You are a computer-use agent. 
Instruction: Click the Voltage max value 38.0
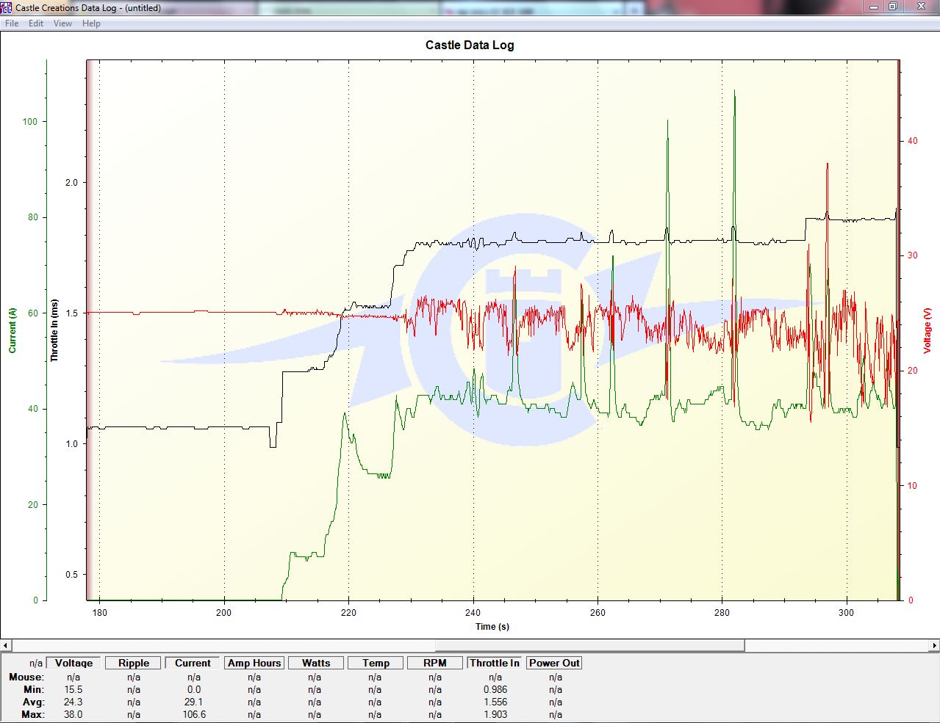(73, 714)
